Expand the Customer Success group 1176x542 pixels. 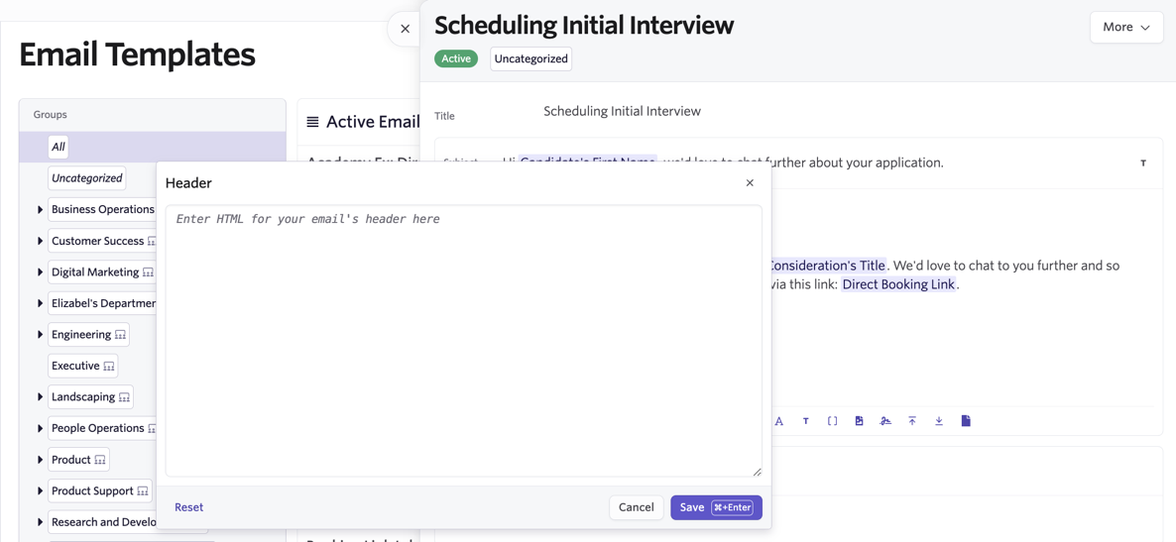pos(40,242)
